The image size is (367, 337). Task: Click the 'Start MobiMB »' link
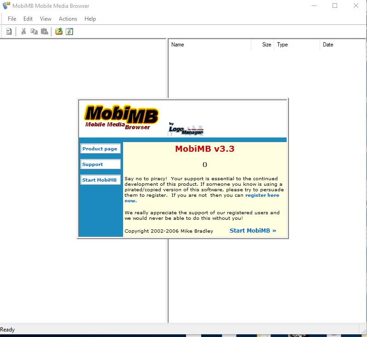(253, 231)
